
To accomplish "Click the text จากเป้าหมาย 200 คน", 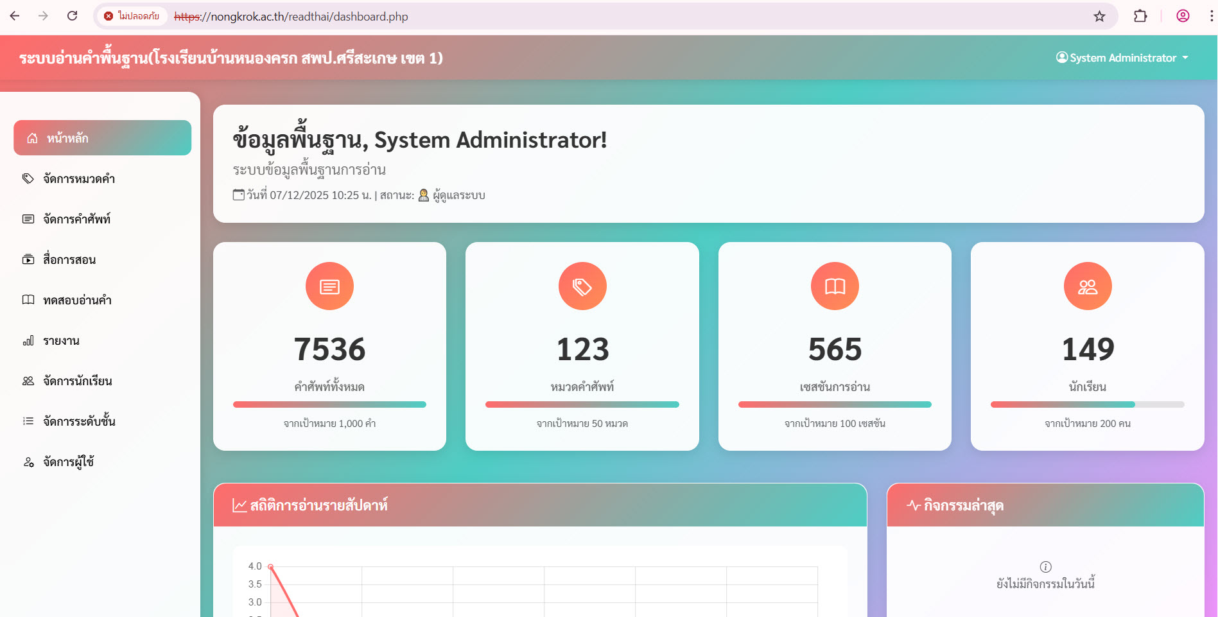I will [x=1088, y=424].
